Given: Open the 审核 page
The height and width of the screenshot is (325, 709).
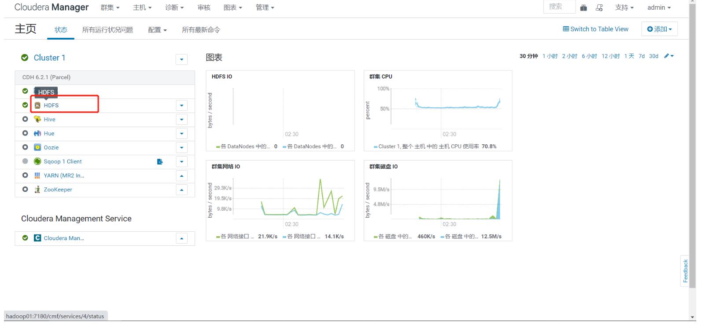Looking at the screenshot, I should tap(204, 7).
